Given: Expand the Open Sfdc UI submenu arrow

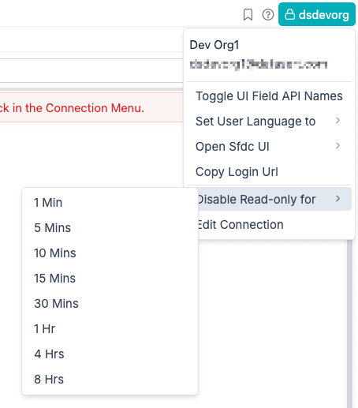Looking at the screenshot, I should 337,146.
